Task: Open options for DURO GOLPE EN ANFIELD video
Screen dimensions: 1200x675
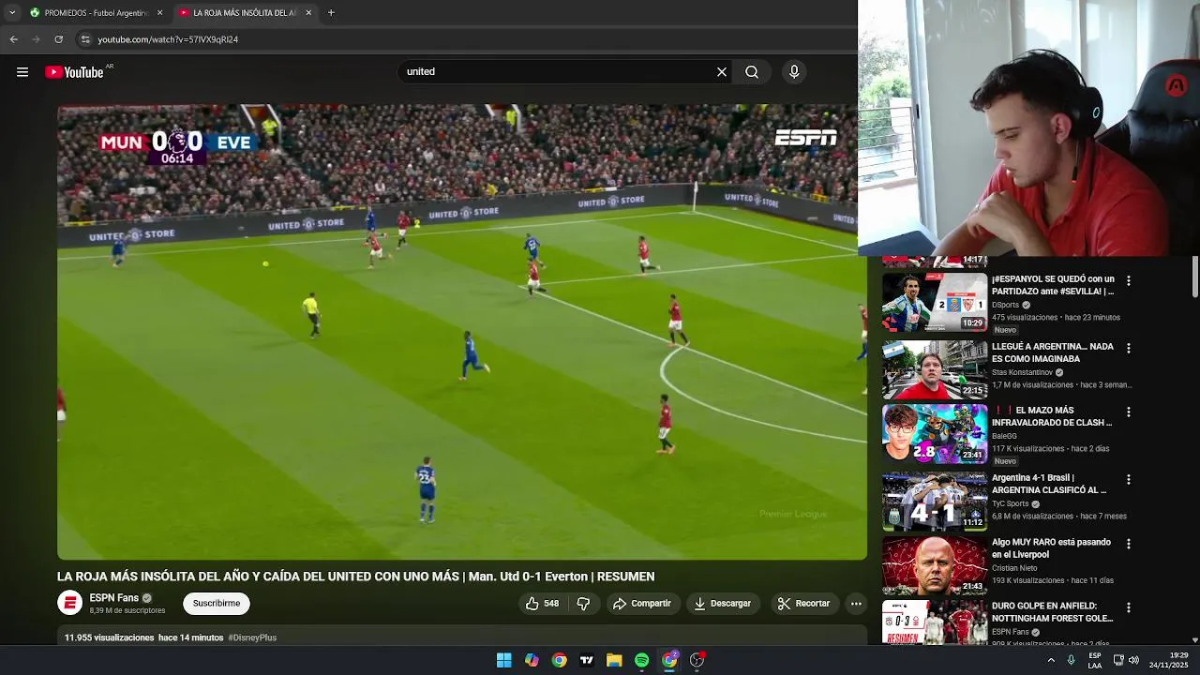Action: [x=1128, y=607]
